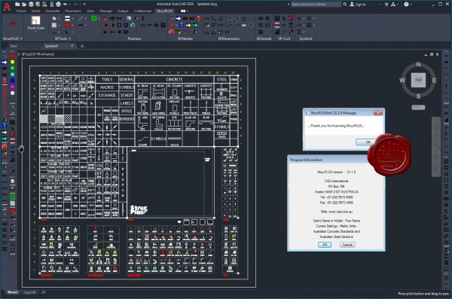Click Cancel in the Program Information dialog
452x299 pixels.
point(347,245)
